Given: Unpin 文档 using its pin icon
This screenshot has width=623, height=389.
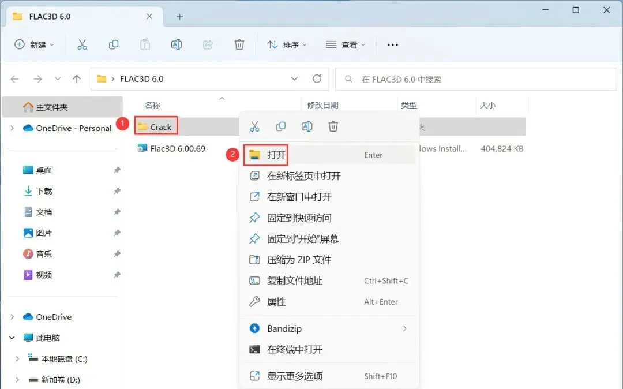Looking at the screenshot, I should pyautogui.click(x=117, y=212).
